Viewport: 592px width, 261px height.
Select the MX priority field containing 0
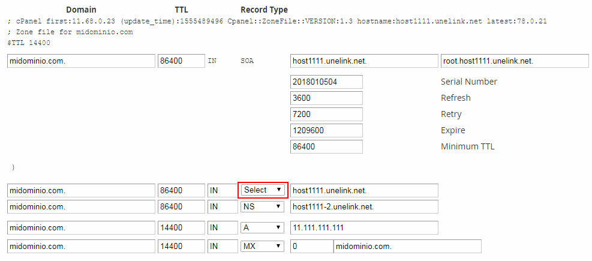(x=310, y=247)
